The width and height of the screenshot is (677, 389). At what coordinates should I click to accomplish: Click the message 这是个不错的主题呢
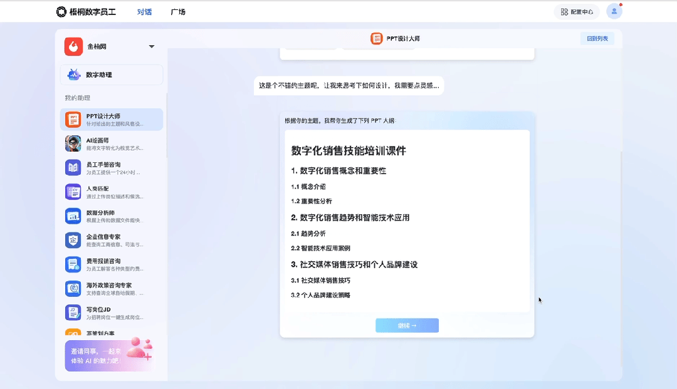tap(349, 86)
